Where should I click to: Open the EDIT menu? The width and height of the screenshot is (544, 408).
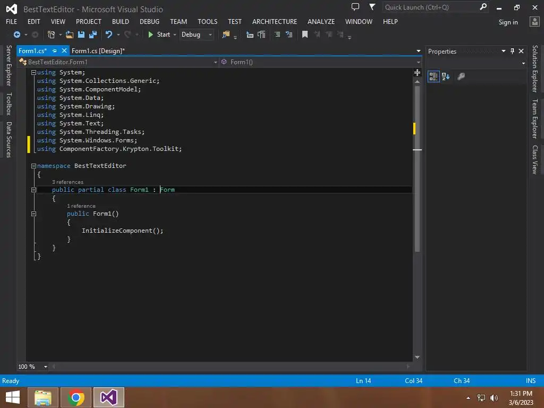33,21
